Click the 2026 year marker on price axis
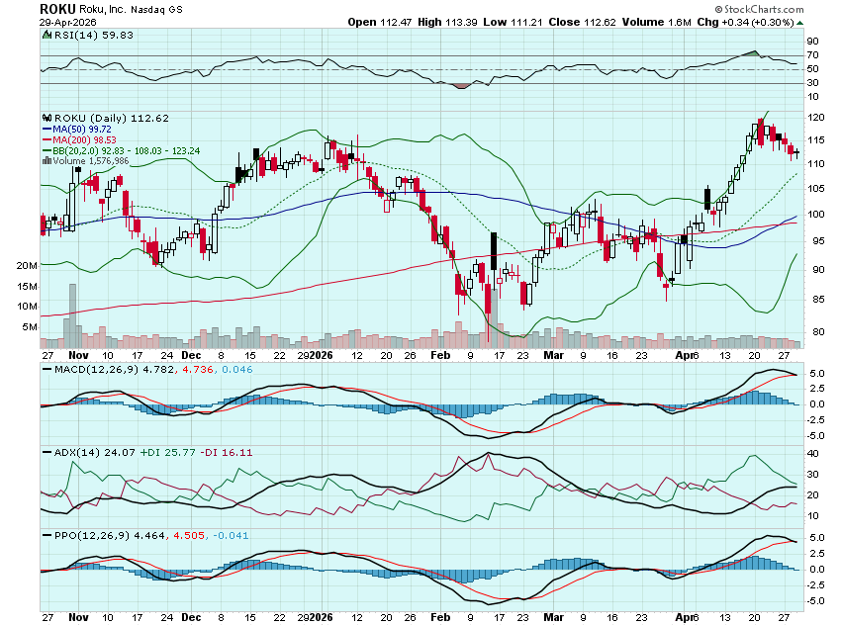The width and height of the screenshot is (841, 626). coord(321,354)
